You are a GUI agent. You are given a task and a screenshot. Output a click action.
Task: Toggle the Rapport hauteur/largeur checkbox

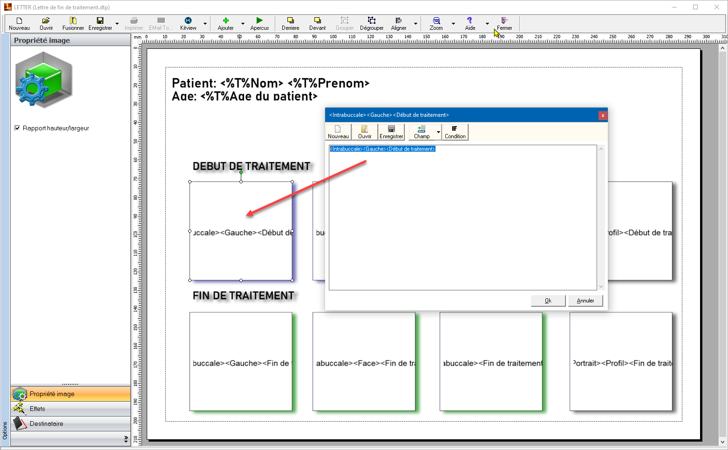pos(18,128)
